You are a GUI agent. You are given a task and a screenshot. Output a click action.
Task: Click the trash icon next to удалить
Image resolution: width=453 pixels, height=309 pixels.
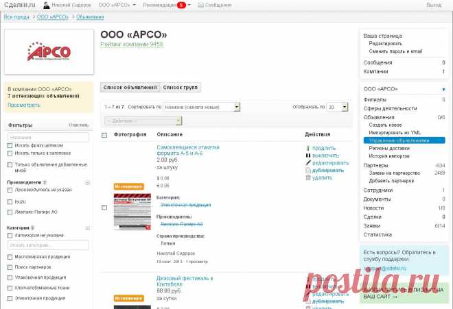coord(308,177)
